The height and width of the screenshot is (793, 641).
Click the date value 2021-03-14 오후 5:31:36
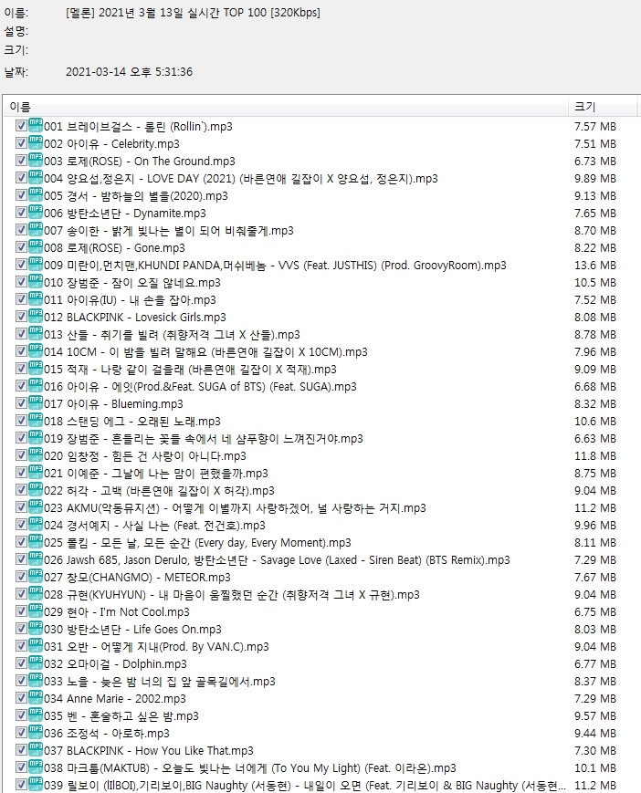pos(129,72)
